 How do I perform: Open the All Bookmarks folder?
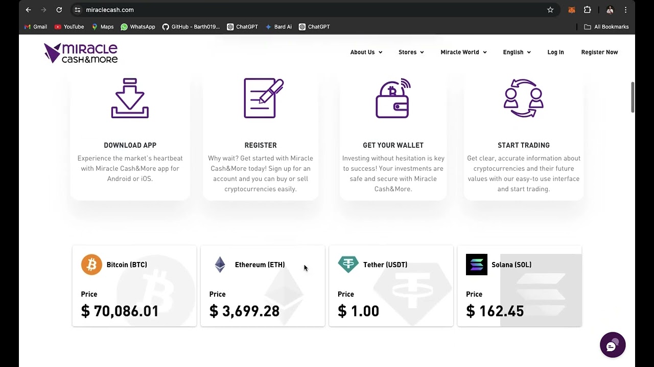[606, 27]
